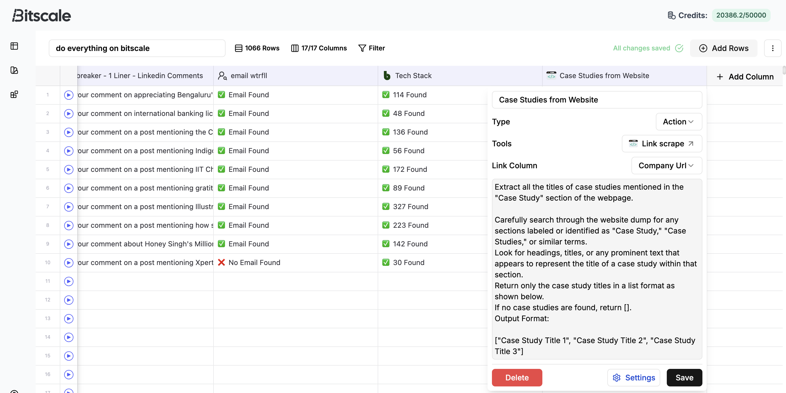Open the '48 Found' Tech Stack cell
Screen dimensions: 786x393
click(x=433, y=113)
